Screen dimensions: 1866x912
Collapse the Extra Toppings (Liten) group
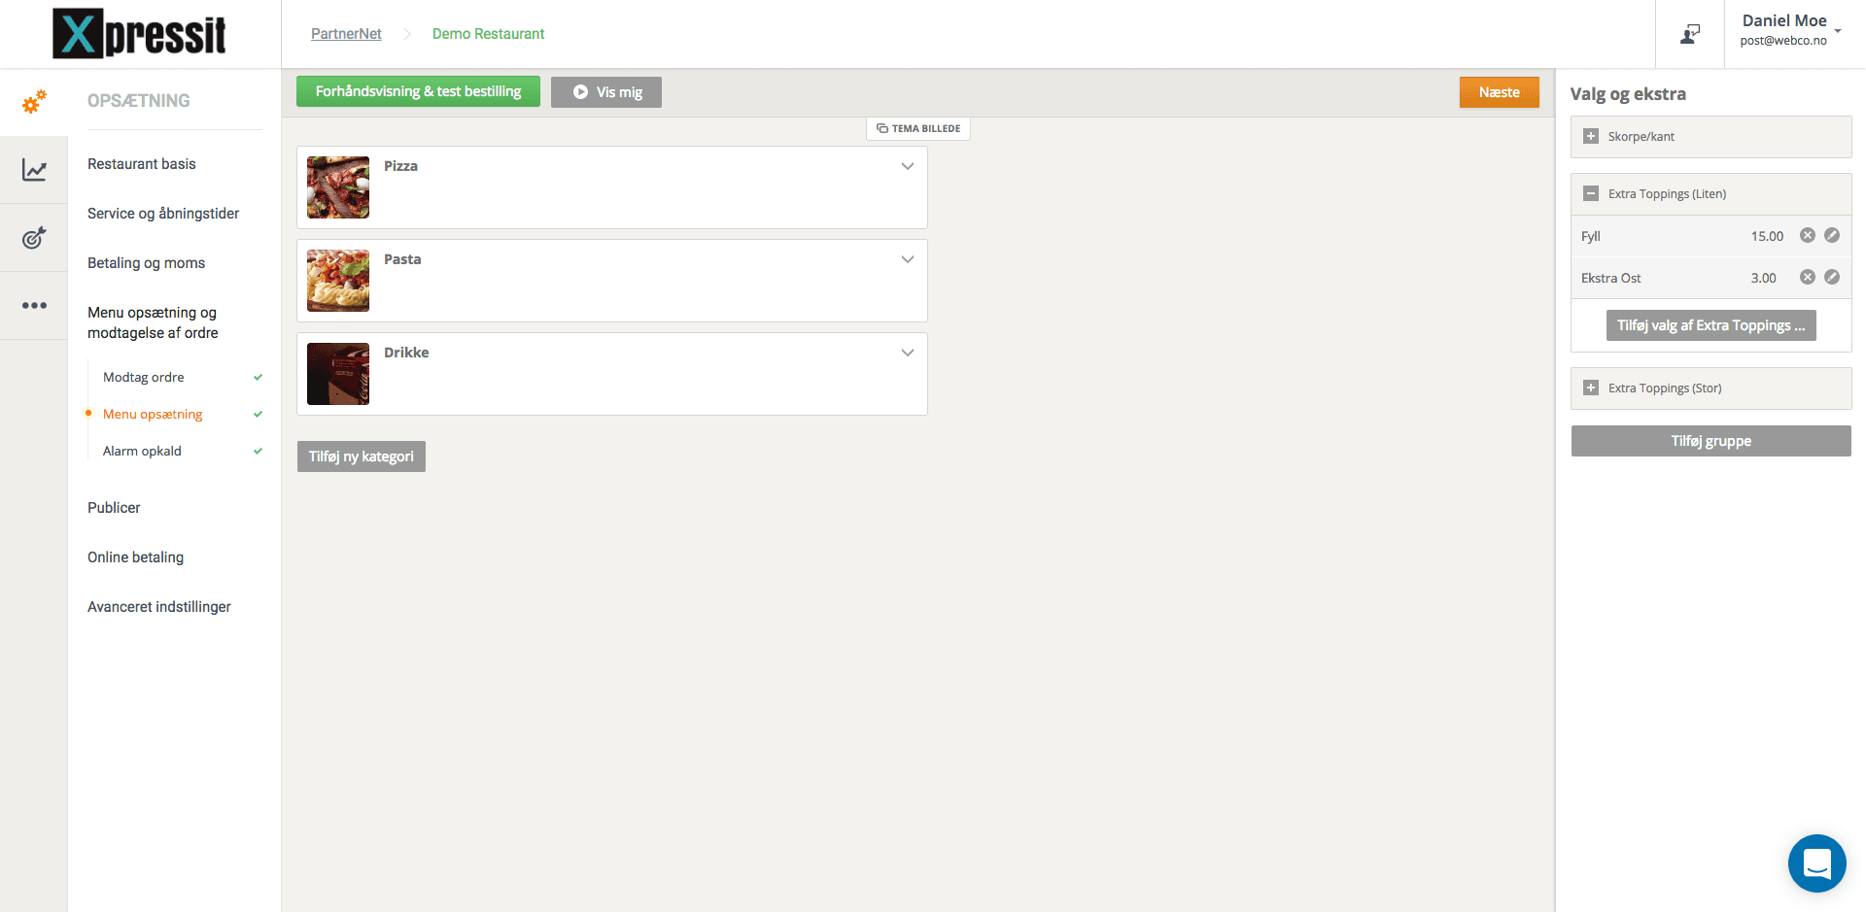coord(1591,194)
